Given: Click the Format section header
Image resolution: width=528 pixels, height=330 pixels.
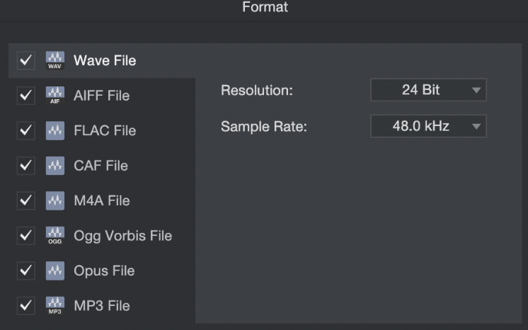Looking at the screenshot, I should 265,7.
